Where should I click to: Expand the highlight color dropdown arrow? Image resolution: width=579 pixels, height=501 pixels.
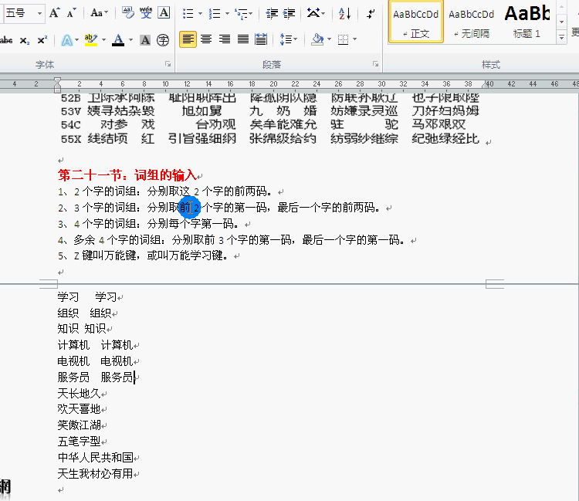pyautogui.click(x=103, y=40)
